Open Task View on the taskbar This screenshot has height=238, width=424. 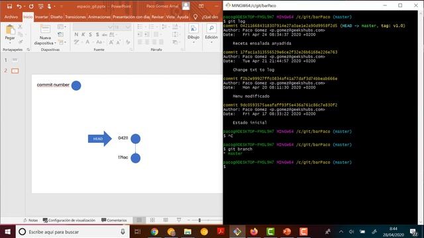(x=138, y=231)
